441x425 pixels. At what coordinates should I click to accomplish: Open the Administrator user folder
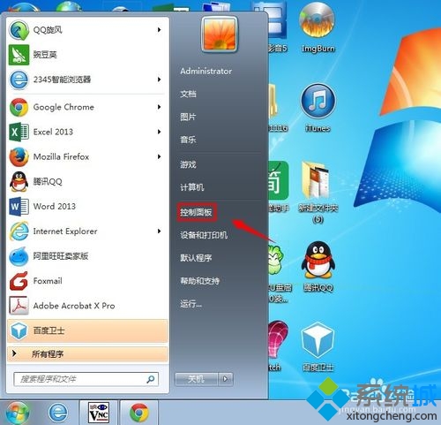pos(206,71)
